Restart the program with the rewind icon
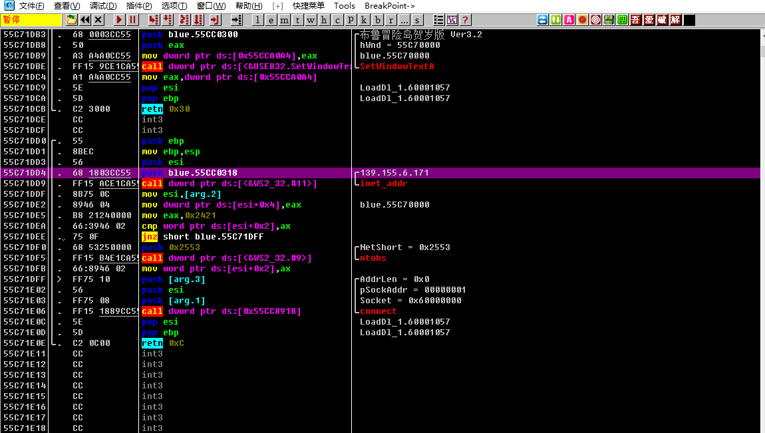This screenshot has width=765, height=433. [85, 20]
